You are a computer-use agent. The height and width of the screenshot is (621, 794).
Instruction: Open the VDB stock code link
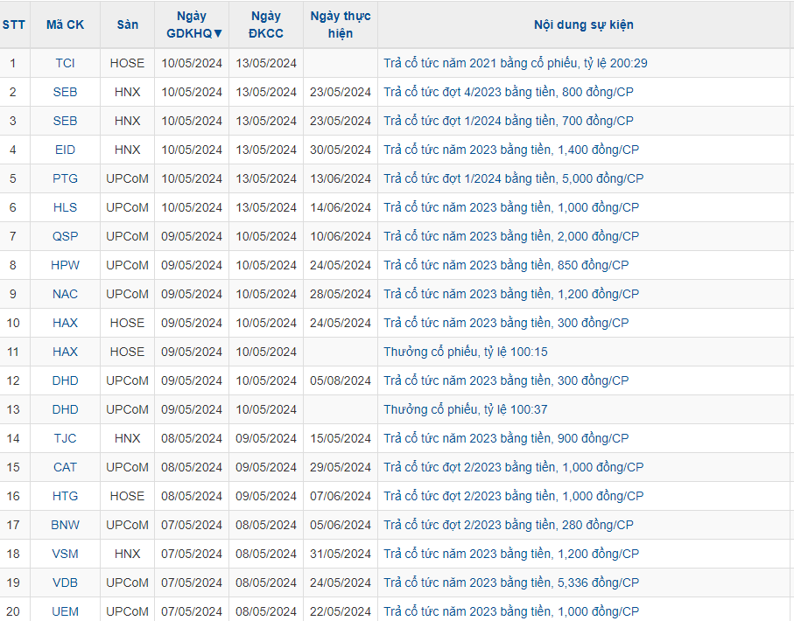[x=65, y=583]
